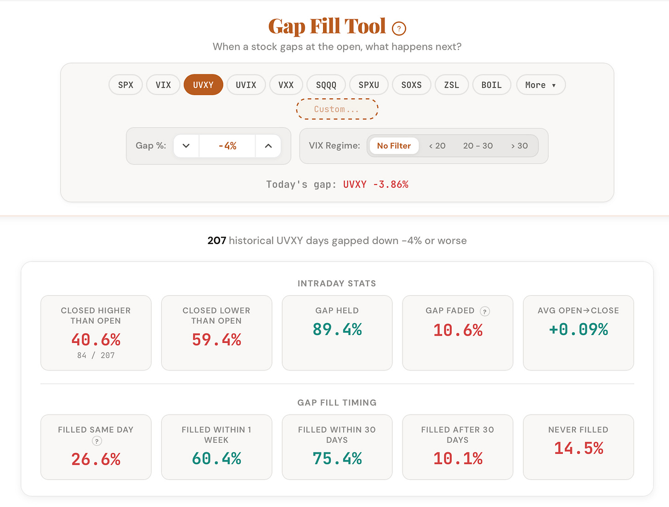Select the BOIL ticker
This screenshot has width=669, height=507.
pos(491,85)
